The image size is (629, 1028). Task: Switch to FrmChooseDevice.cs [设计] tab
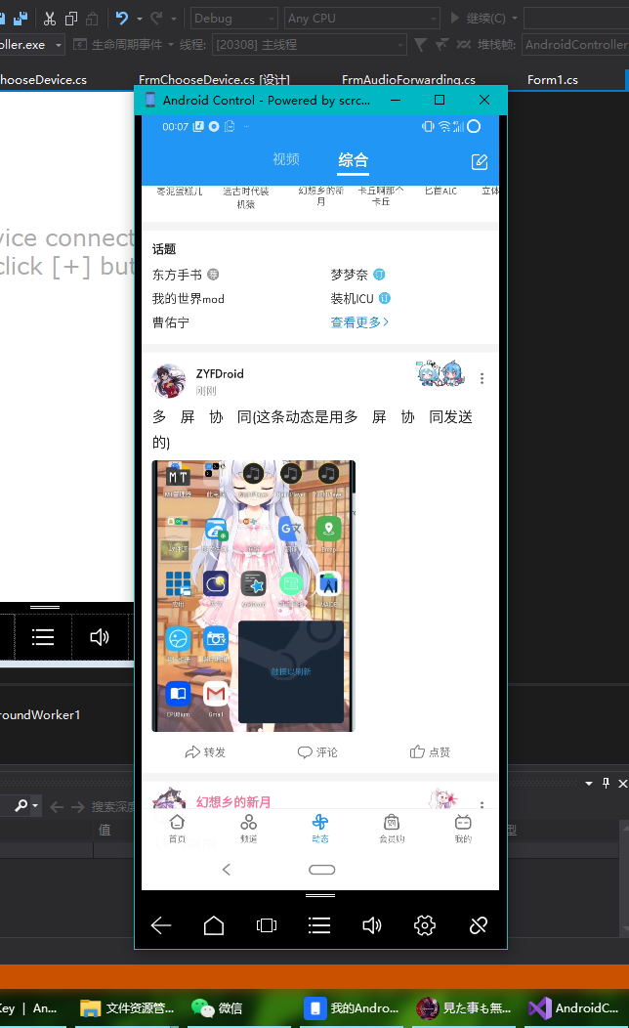point(214,79)
